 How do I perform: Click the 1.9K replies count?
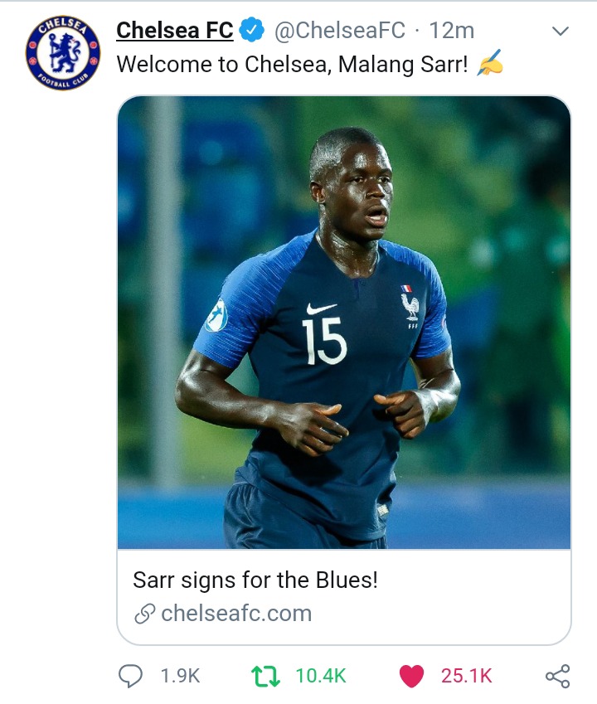(x=180, y=676)
